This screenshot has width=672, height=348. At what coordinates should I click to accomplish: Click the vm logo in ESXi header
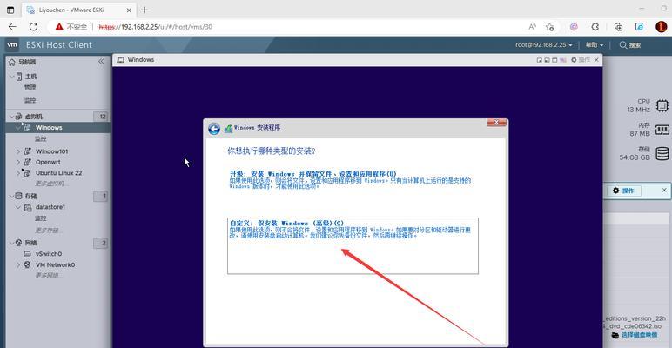[12, 44]
